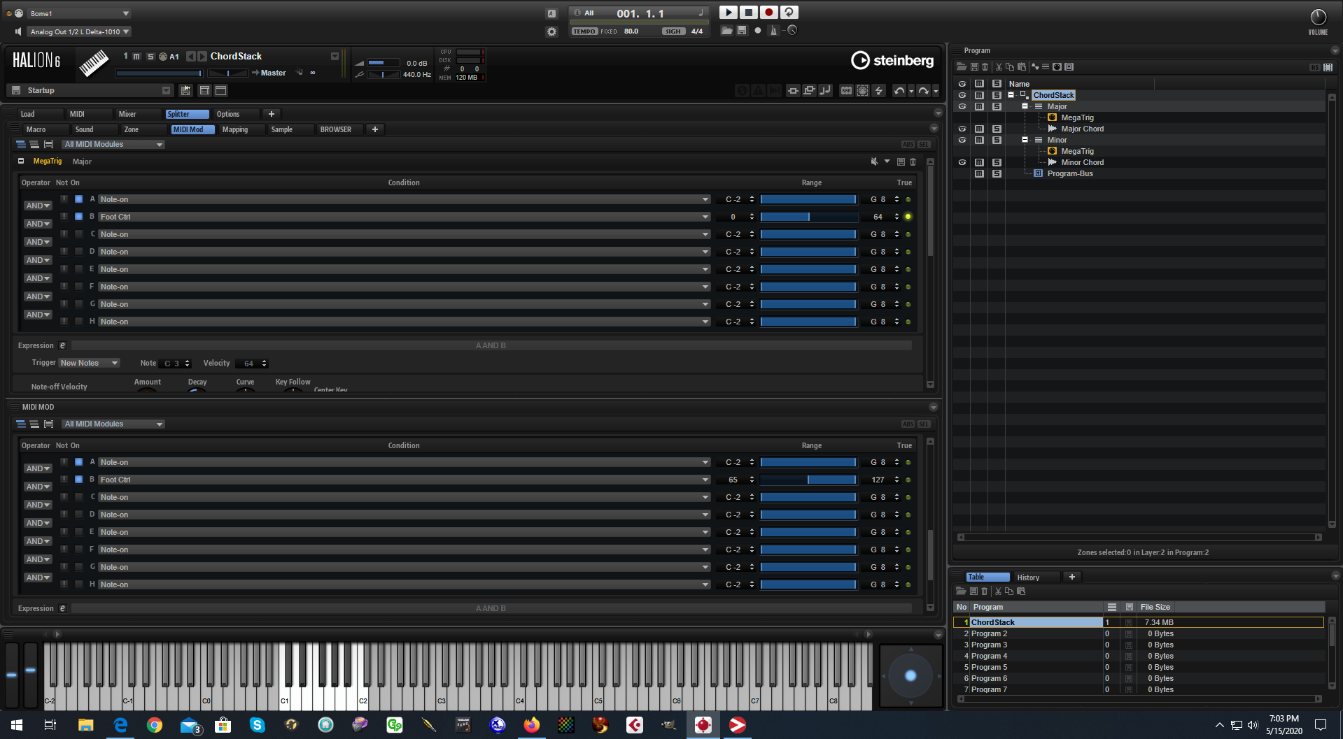Viewport: 1343px width, 739px height.
Task: Select Program-Bus in the program tree
Action: pyautogui.click(x=1069, y=173)
